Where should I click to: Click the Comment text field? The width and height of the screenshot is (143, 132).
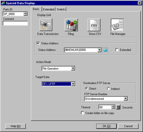coord(15,23)
